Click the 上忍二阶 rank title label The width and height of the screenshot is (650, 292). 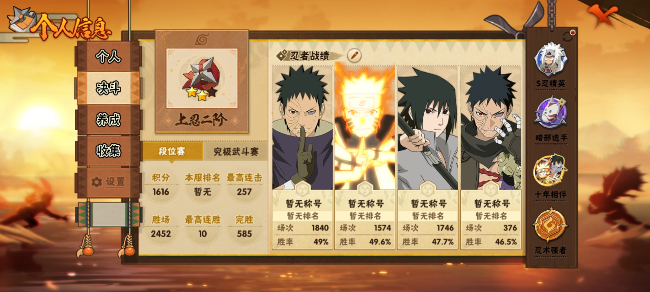(201, 120)
